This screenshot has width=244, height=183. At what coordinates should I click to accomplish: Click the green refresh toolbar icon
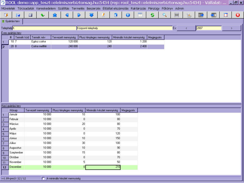152,15
